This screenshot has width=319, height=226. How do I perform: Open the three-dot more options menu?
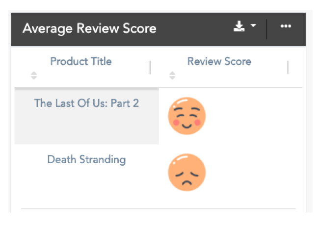point(286,26)
